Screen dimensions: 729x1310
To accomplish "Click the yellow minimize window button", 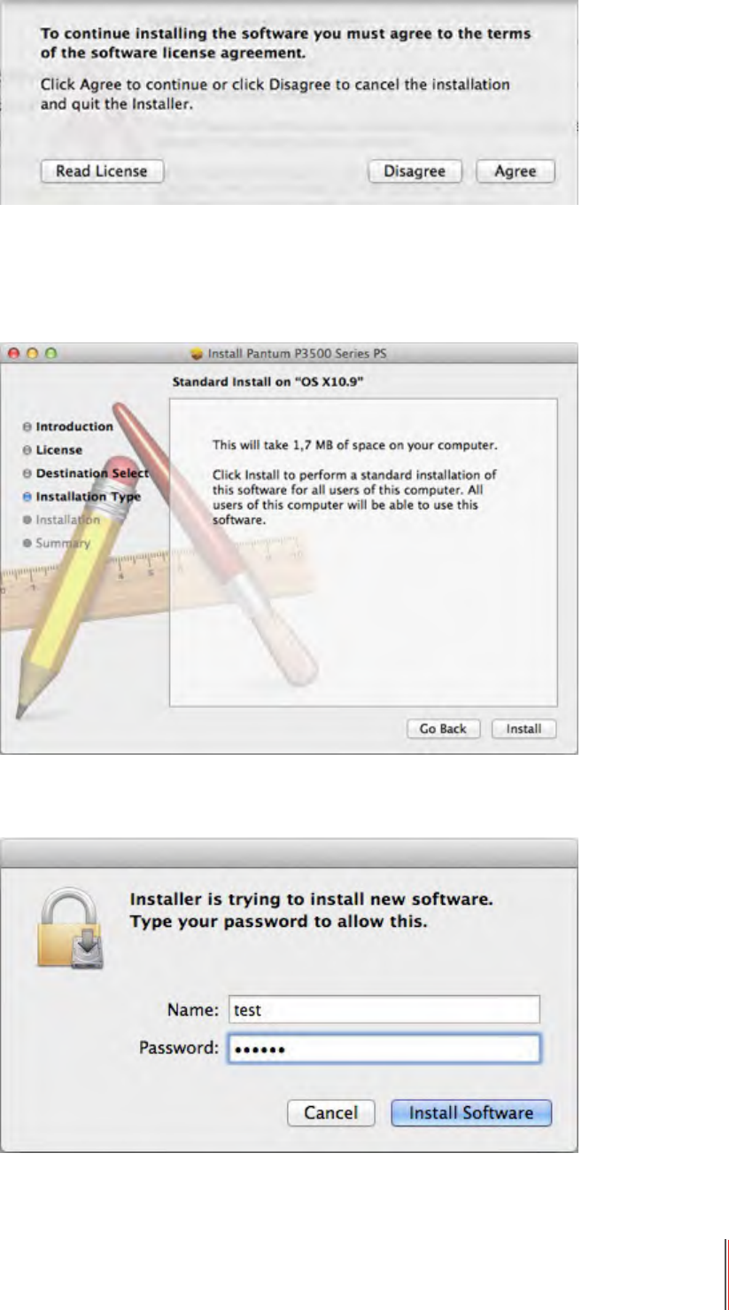I will click(x=33, y=354).
